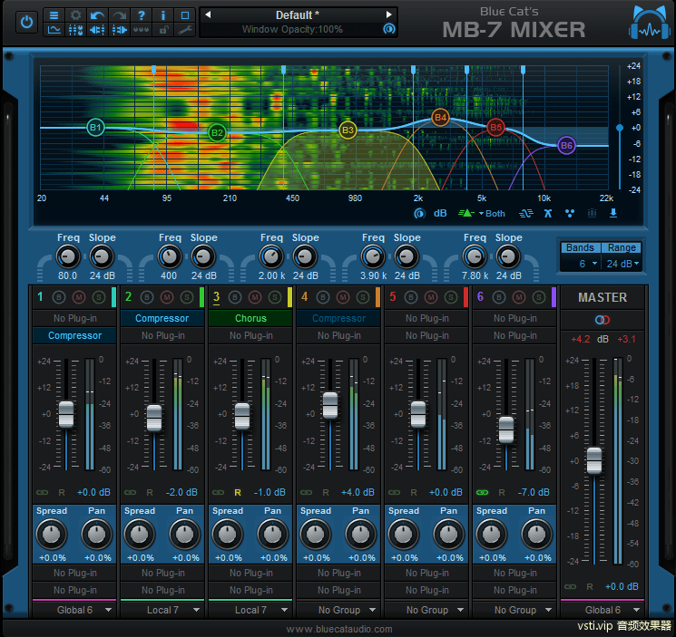This screenshot has width=676, height=637.
Task: Open the master Global 6 group dropdown
Action: [603, 610]
